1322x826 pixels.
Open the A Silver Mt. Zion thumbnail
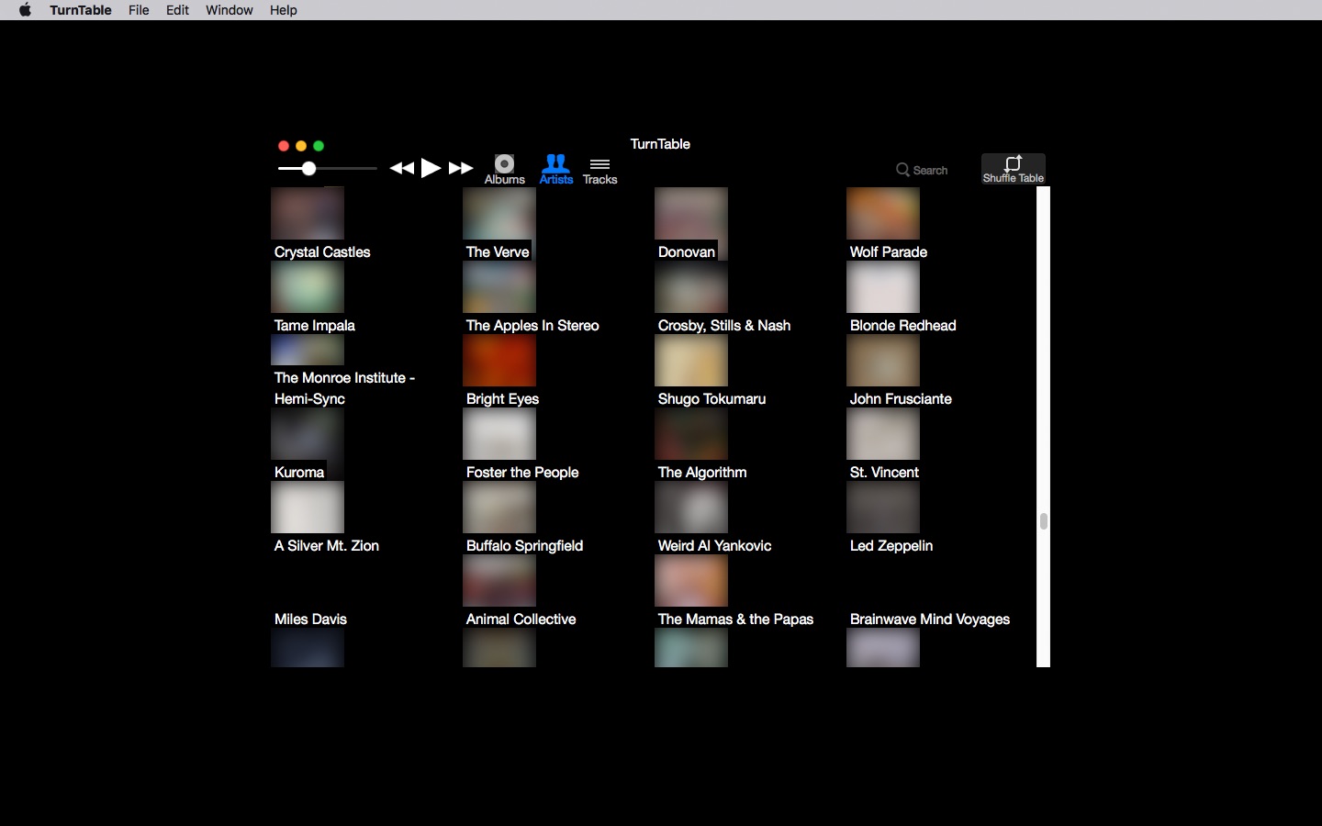(x=308, y=507)
